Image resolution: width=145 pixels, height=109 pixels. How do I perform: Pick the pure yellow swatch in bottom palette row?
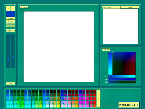click(59, 106)
